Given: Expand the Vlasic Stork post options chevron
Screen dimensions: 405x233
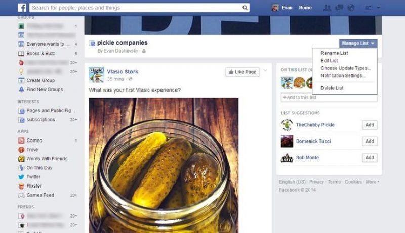Looking at the screenshot, I should 265,70.
